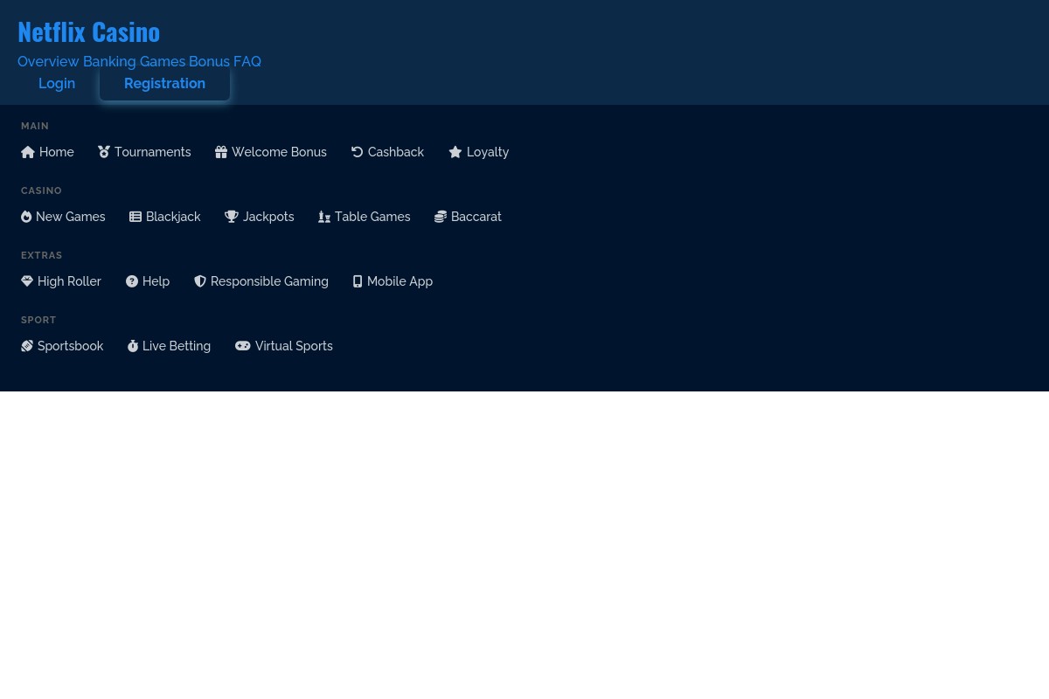Open the Games header link
Screen dimensions: 1049x699
[x=163, y=61]
